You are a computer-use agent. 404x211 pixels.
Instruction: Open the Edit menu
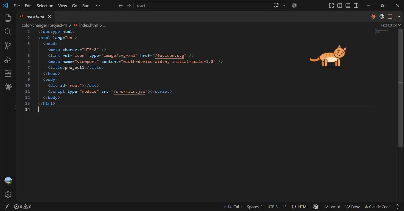28,5
